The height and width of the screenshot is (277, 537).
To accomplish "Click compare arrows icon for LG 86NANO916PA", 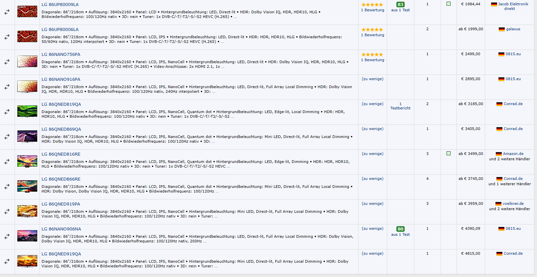I will [x=7, y=87].
